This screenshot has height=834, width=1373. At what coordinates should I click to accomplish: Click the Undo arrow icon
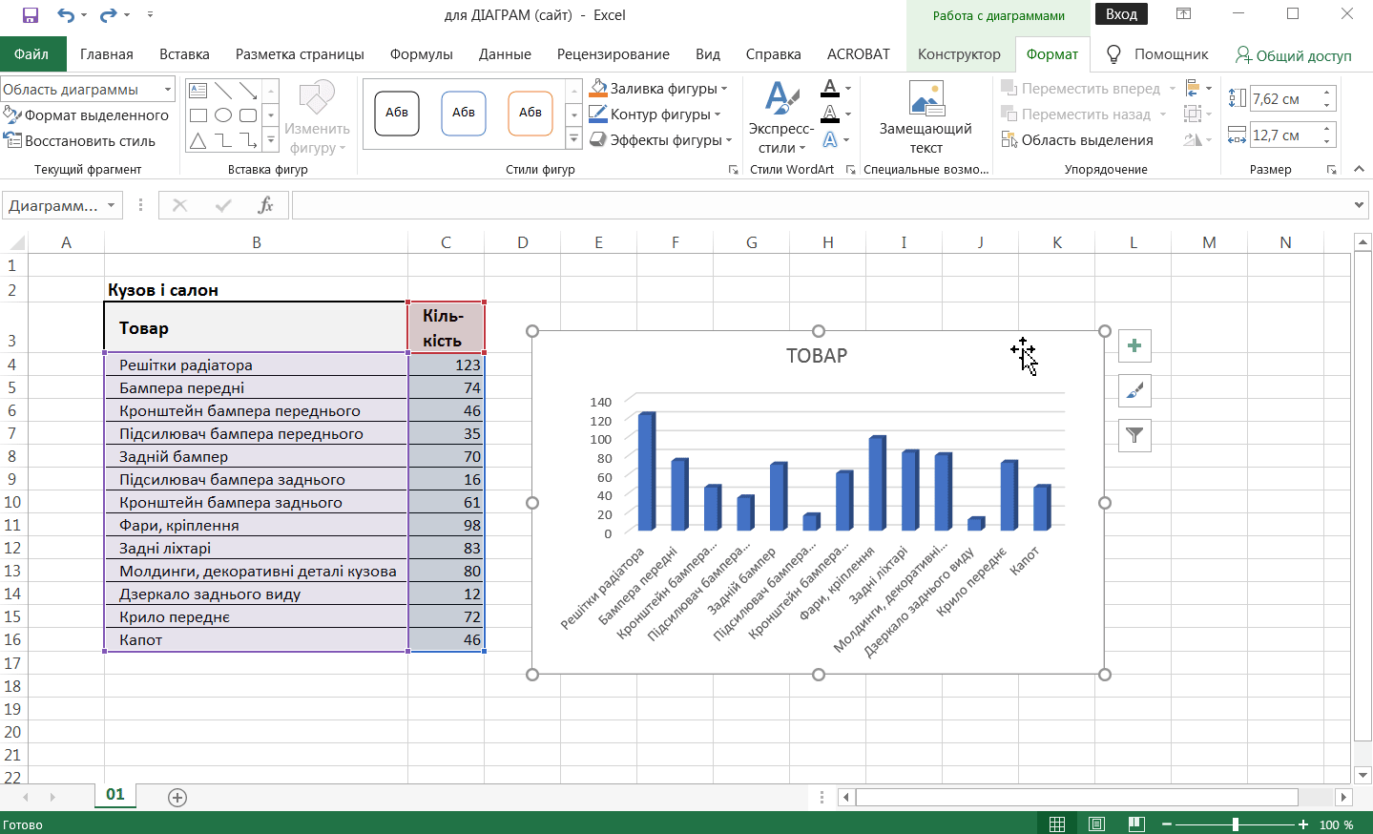click(65, 15)
